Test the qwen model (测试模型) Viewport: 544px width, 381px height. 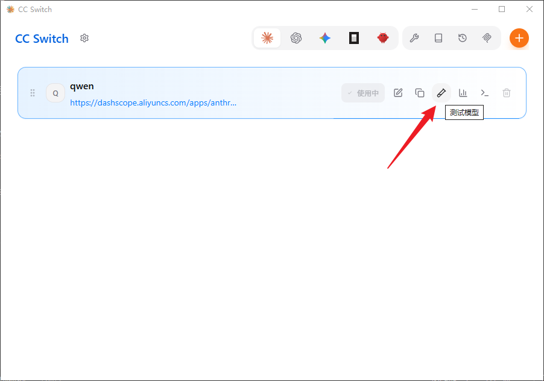click(x=441, y=93)
